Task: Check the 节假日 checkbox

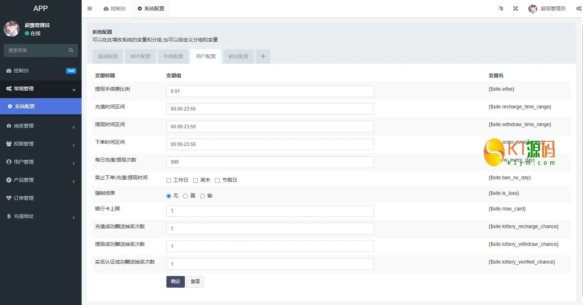Action: [x=217, y=180]
